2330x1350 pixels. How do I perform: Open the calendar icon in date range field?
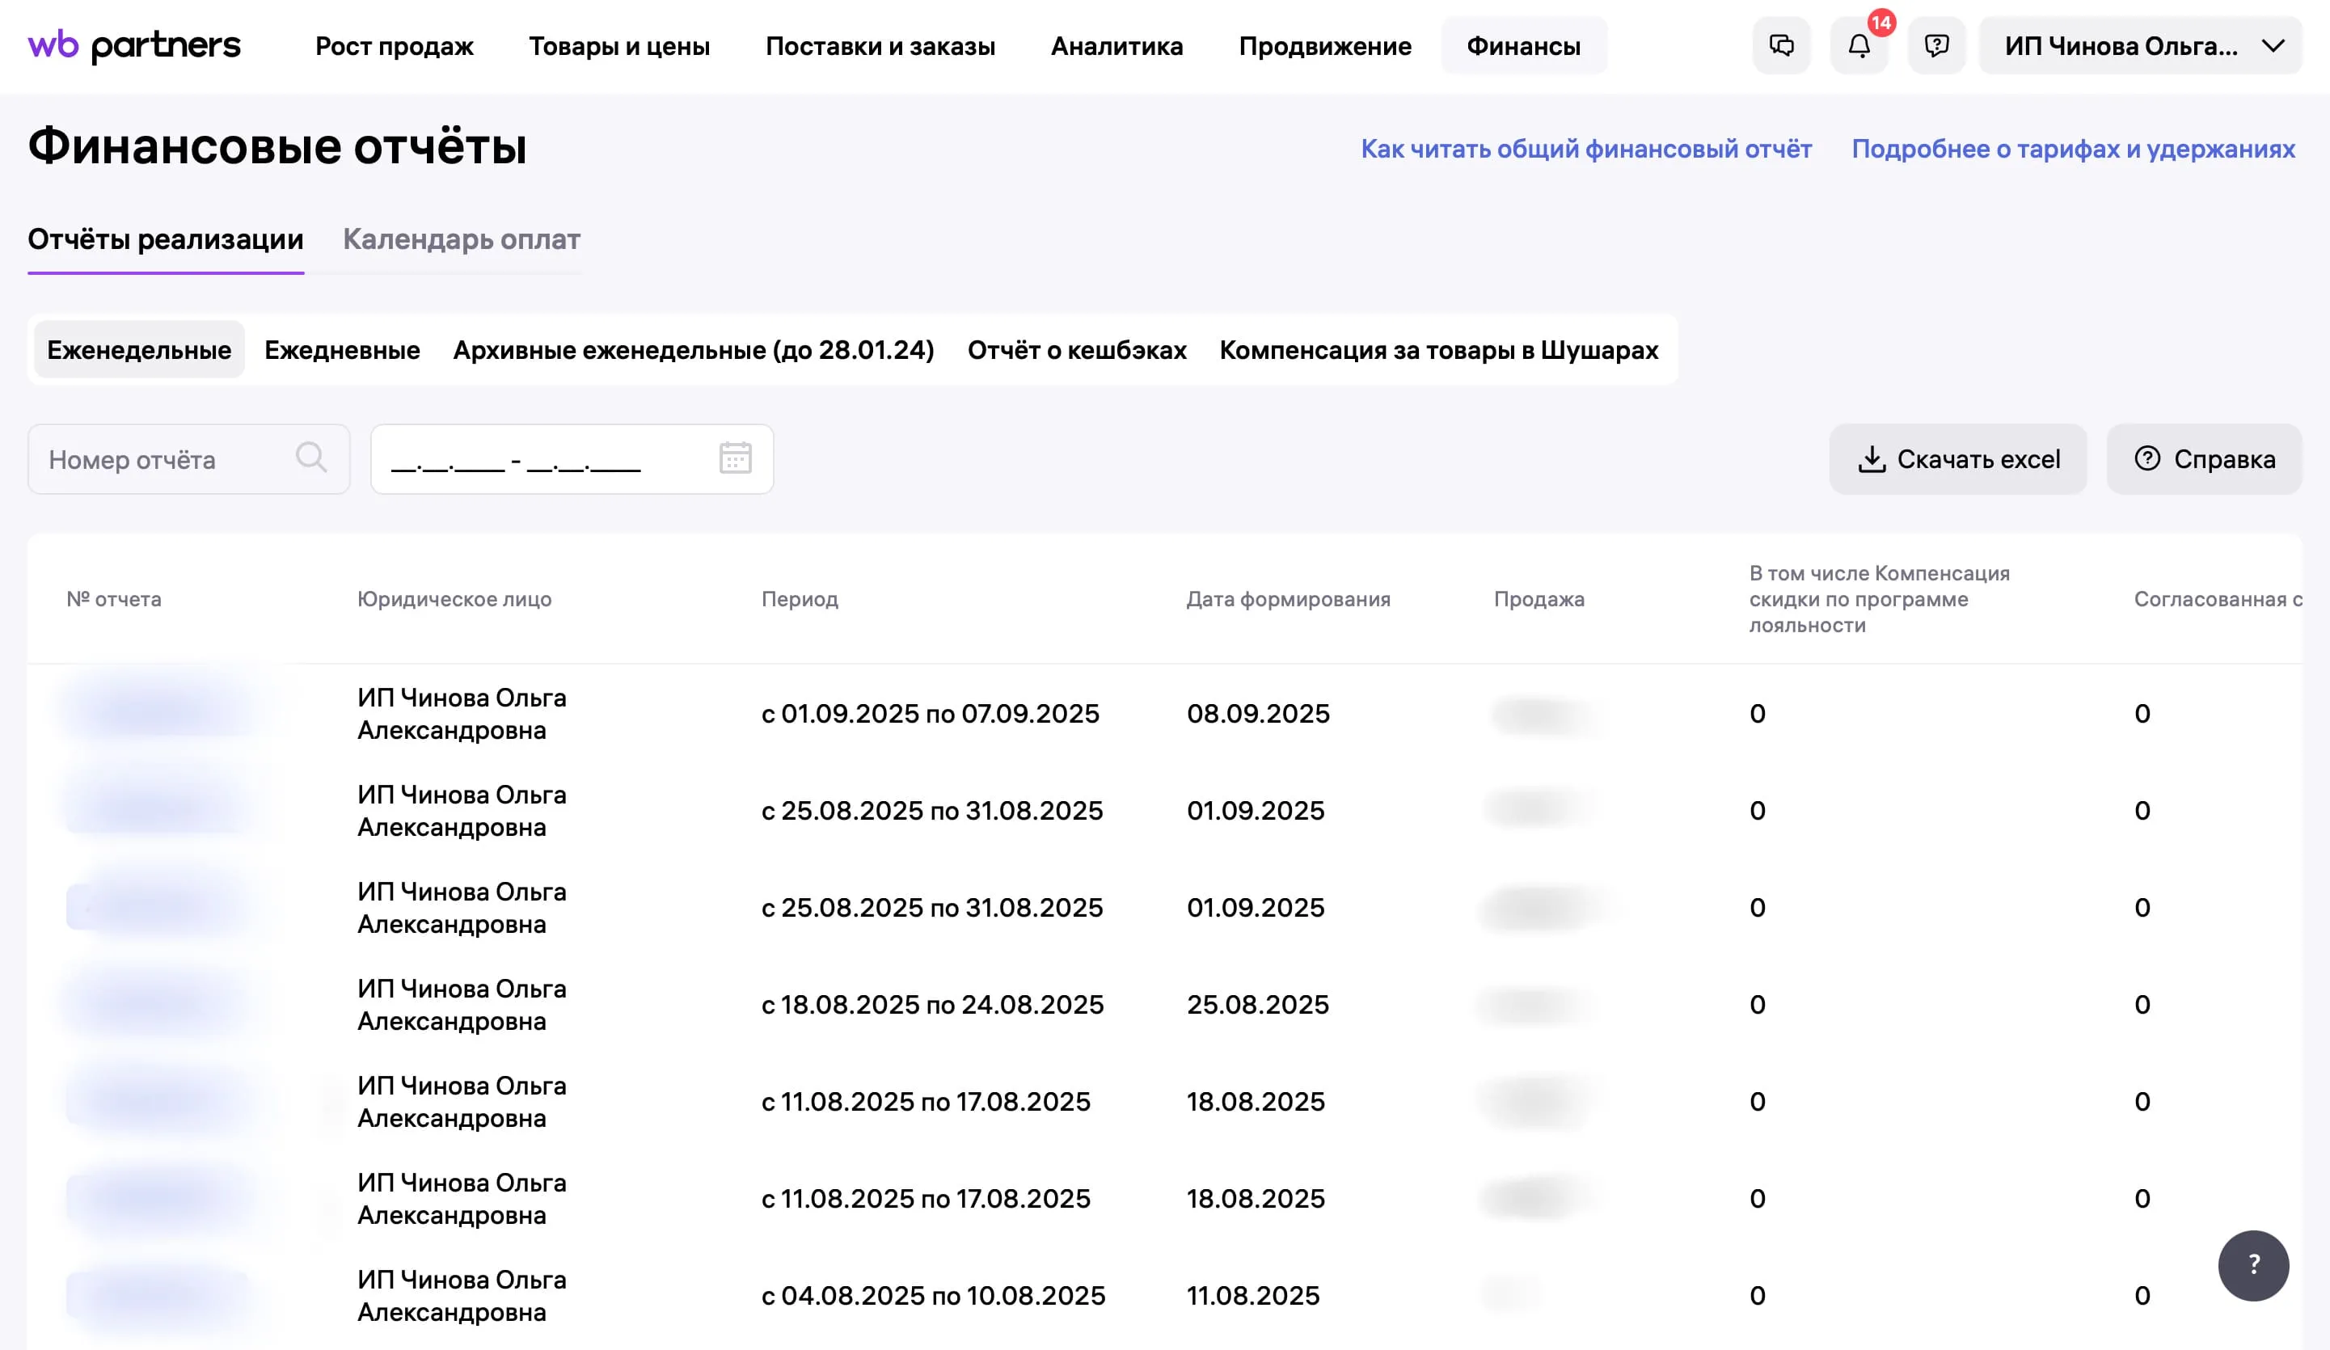[x=735, y=458]
